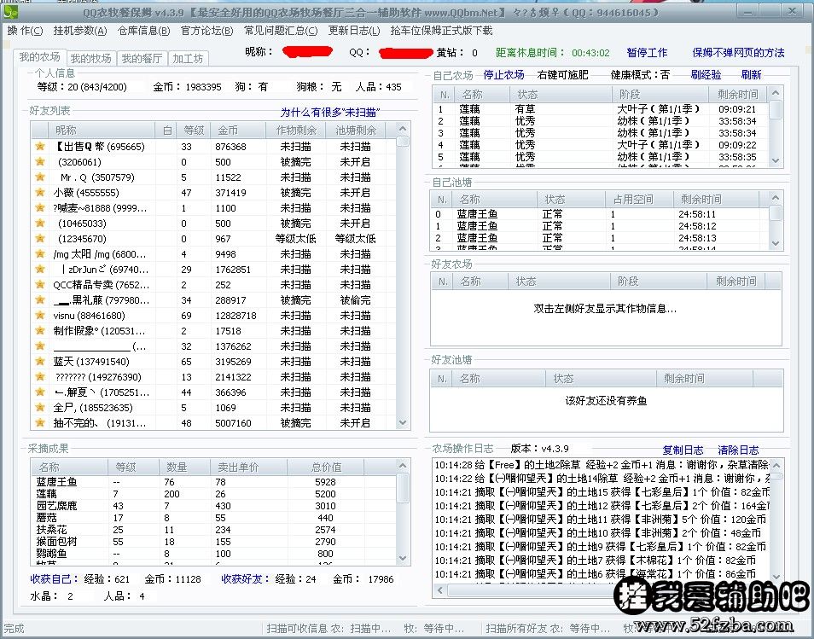Viewport: 814px width, 639px height.
Task: Open the 为什么有很多"未扫描" help link
Action: click(x=330, y=112)
